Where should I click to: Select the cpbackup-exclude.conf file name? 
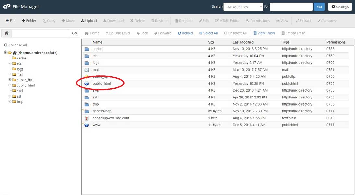pyautogui.click(x=111, y=118)
